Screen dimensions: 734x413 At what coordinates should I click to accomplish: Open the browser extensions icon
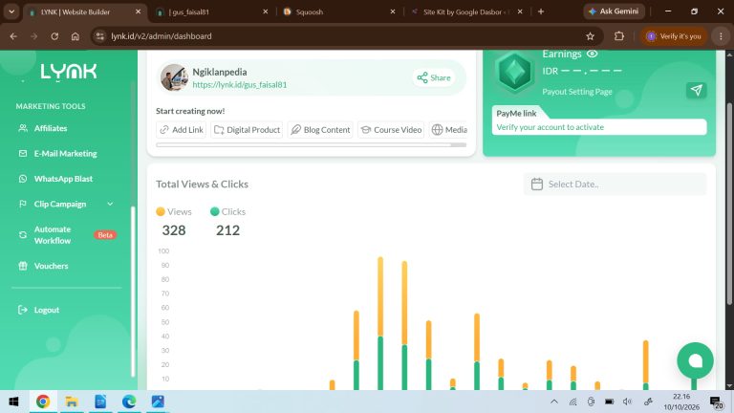tap(619, 36)
